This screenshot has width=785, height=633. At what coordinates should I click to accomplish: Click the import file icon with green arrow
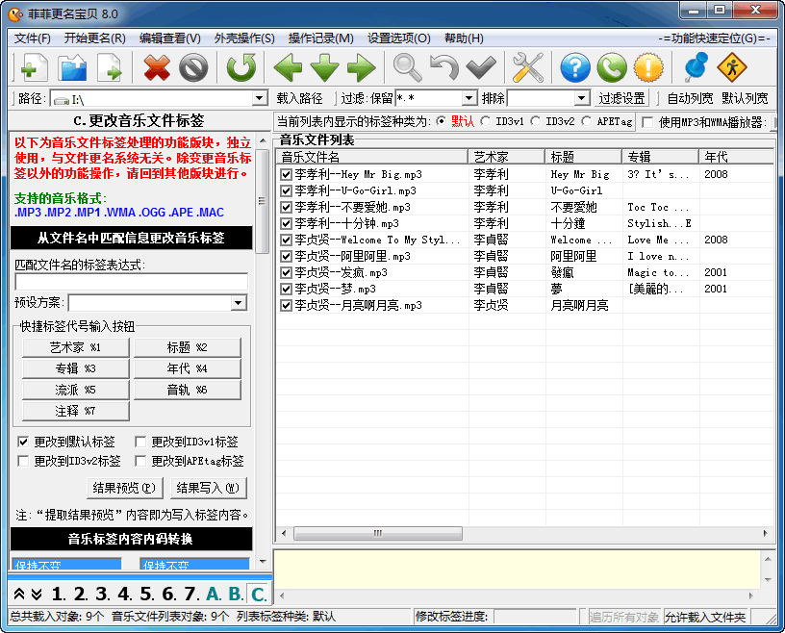(x=110, y=67)
